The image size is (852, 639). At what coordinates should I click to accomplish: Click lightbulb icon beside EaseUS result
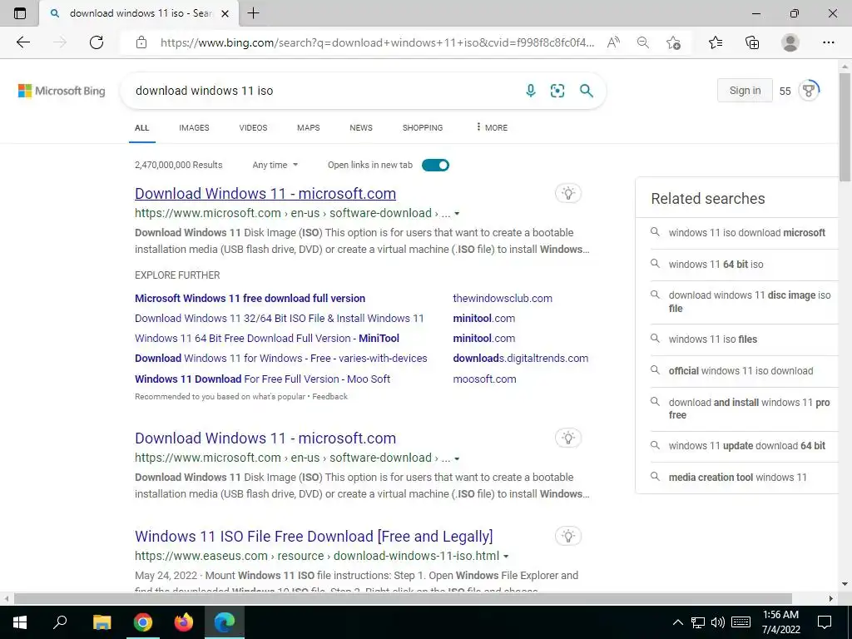click(x=568, y=536)
